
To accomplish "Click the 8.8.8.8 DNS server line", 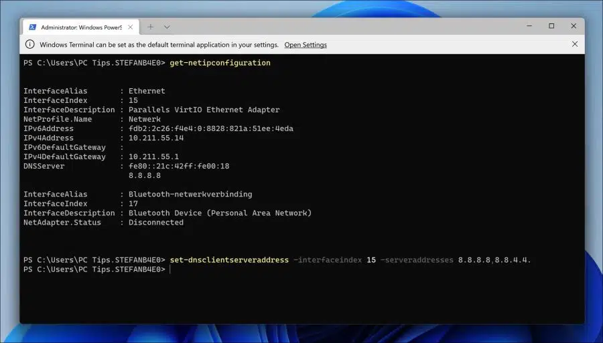I will (145, 176).
